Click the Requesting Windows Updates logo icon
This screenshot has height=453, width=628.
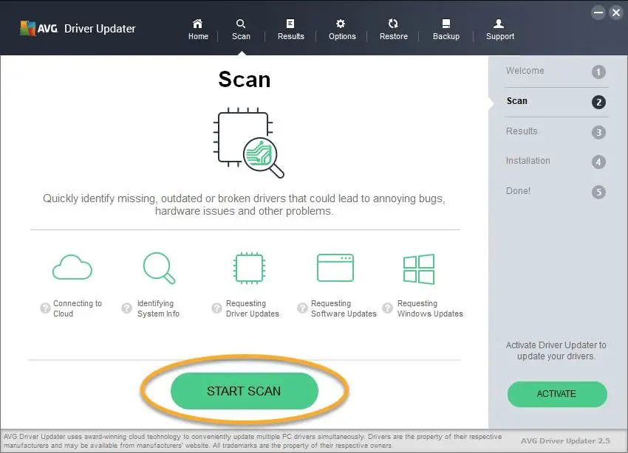coord(418,269)
